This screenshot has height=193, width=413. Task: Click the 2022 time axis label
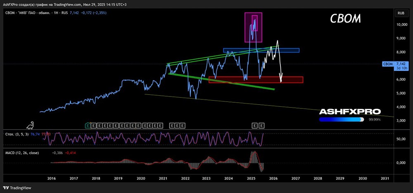[x=185, y=178]
